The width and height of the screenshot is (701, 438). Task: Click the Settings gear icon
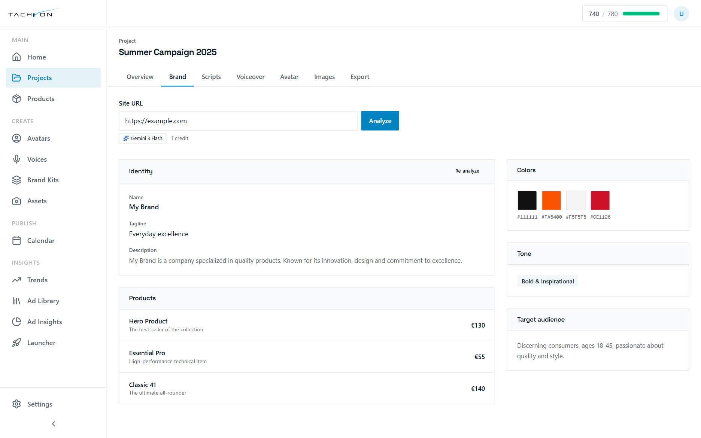[16, 404]
